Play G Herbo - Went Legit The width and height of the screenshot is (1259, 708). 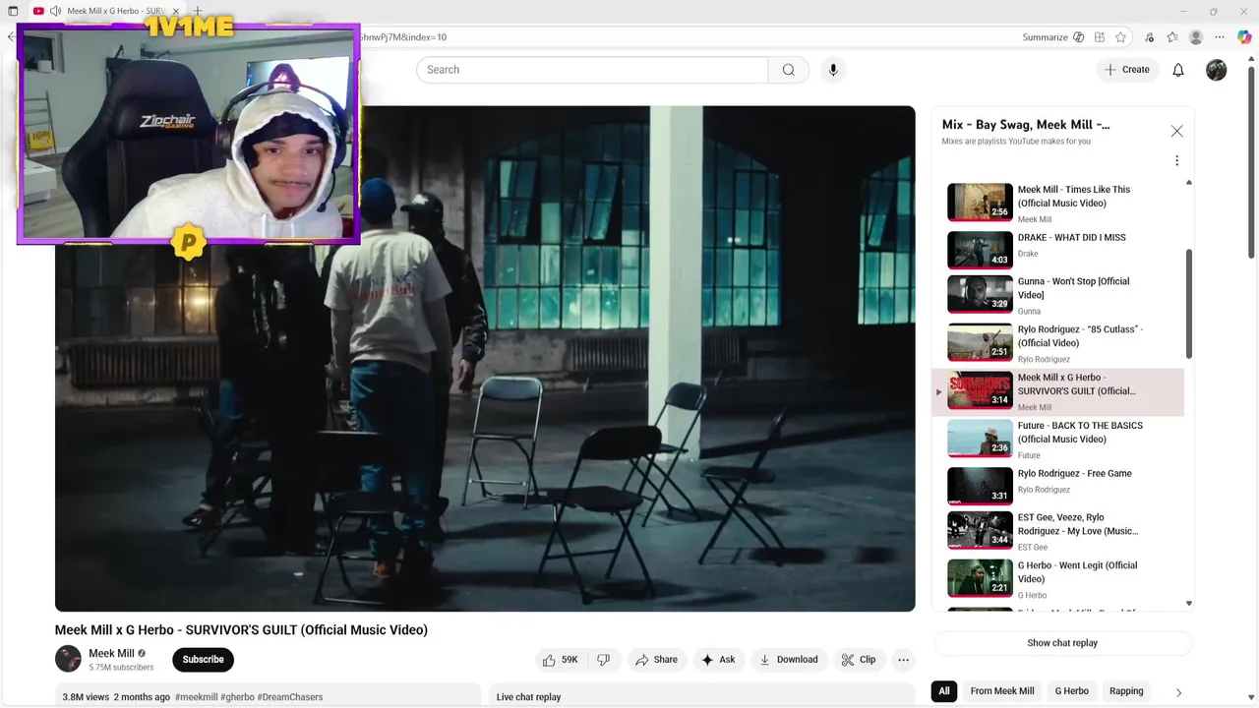1058,578
